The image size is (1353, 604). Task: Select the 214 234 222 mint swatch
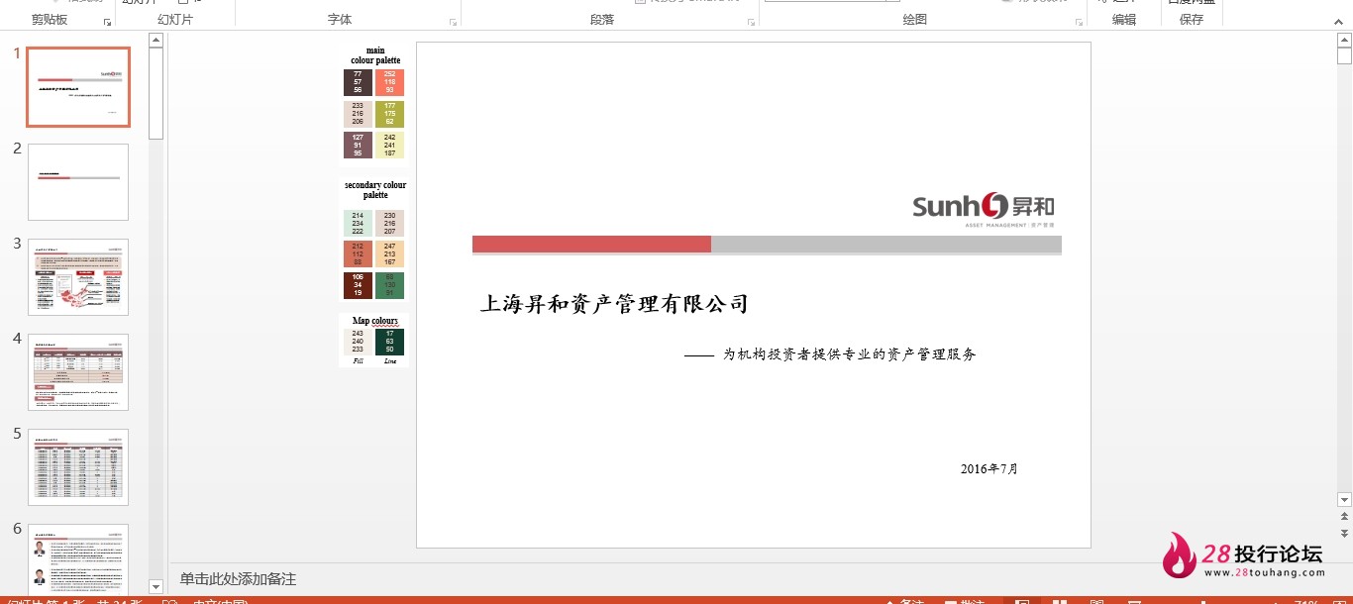tap(358, 223)
